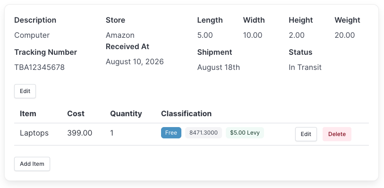Click the August 10, 2026 received date

(135, 62)
